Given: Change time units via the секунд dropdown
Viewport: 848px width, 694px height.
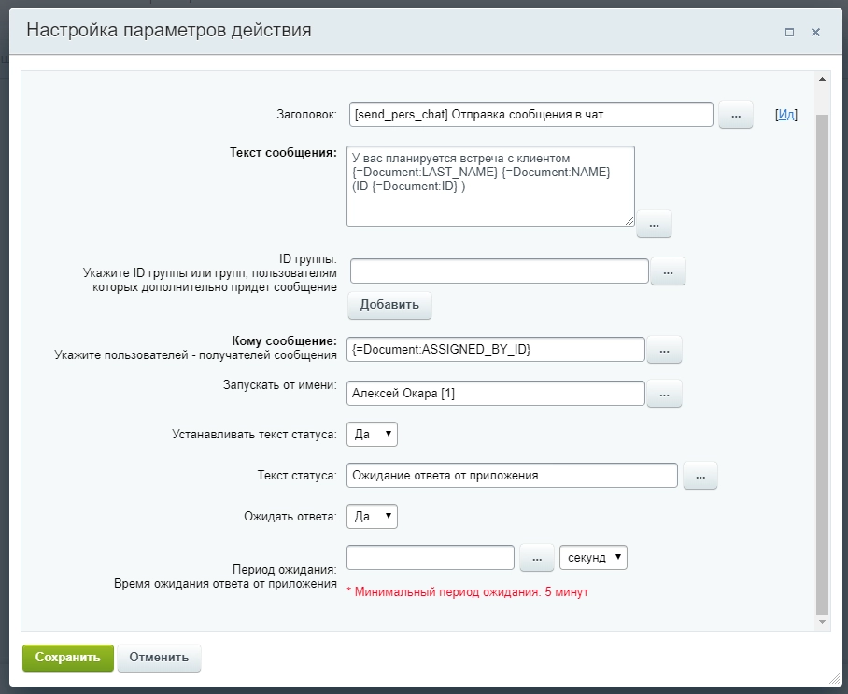Looking at the screenshot, I should 595,557.
